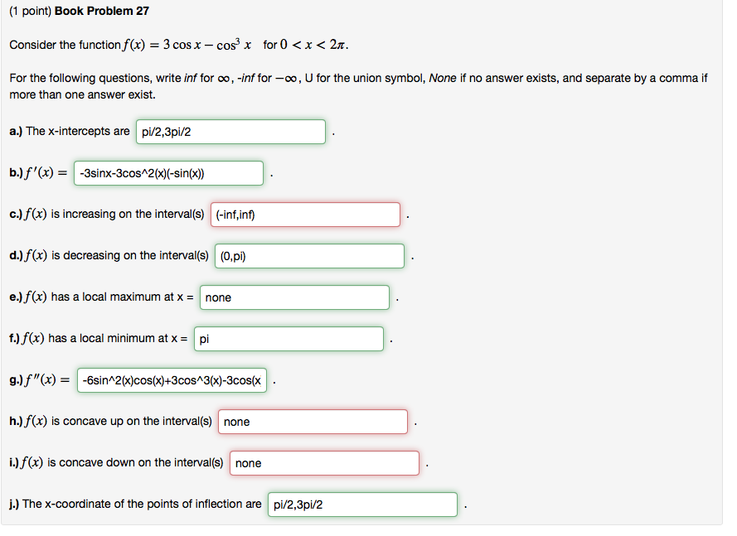Screen dimensions: 737x536
Task: Click the red-bordered concave up box in part h
Action: (x=312, y=422)
